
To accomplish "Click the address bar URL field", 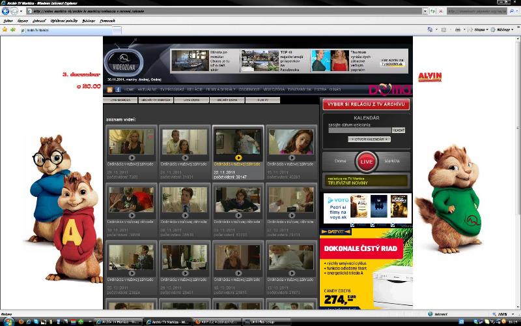I will (x=224, y=11).
